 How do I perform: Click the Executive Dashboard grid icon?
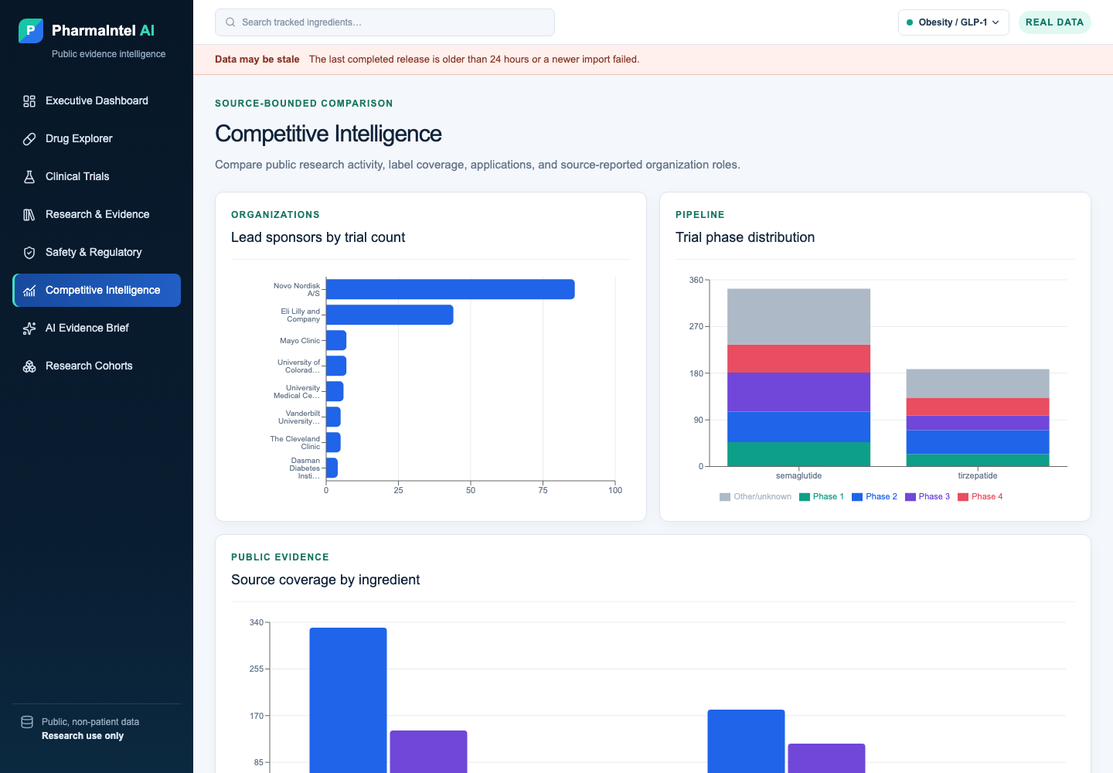click(29, 101)
